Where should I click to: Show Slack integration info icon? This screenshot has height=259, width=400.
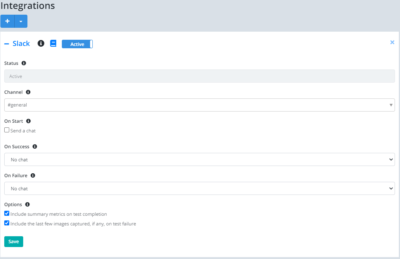pyautogui.click(x=41, y=43)
